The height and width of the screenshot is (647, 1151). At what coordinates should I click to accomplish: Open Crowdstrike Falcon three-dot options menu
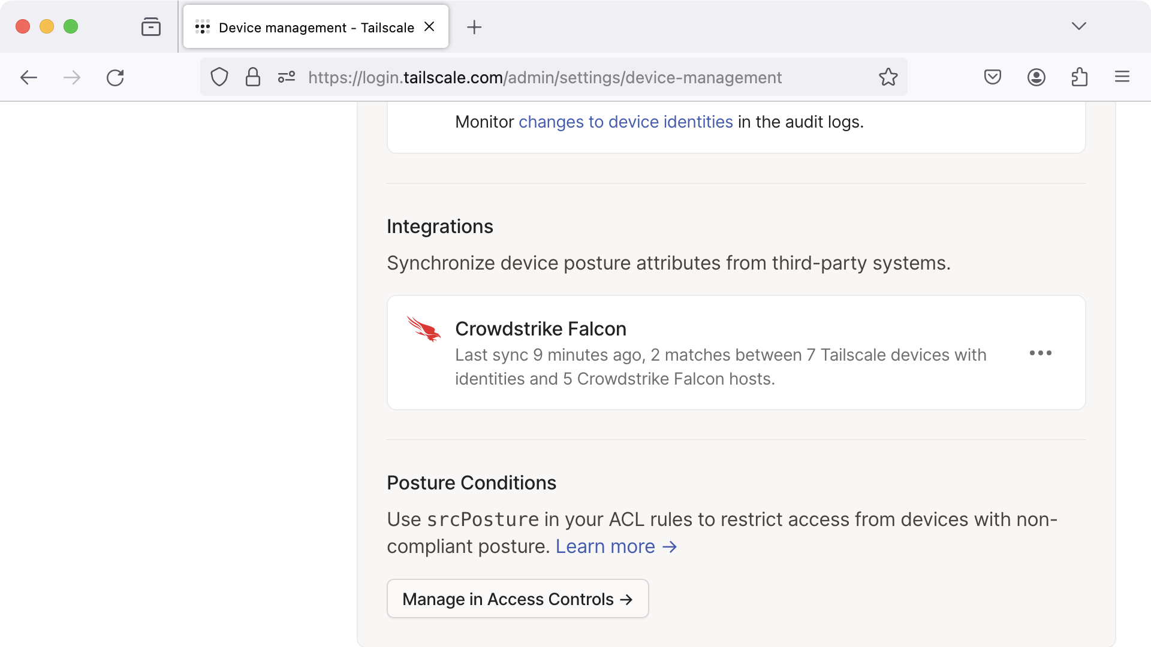coord(1040,353)
